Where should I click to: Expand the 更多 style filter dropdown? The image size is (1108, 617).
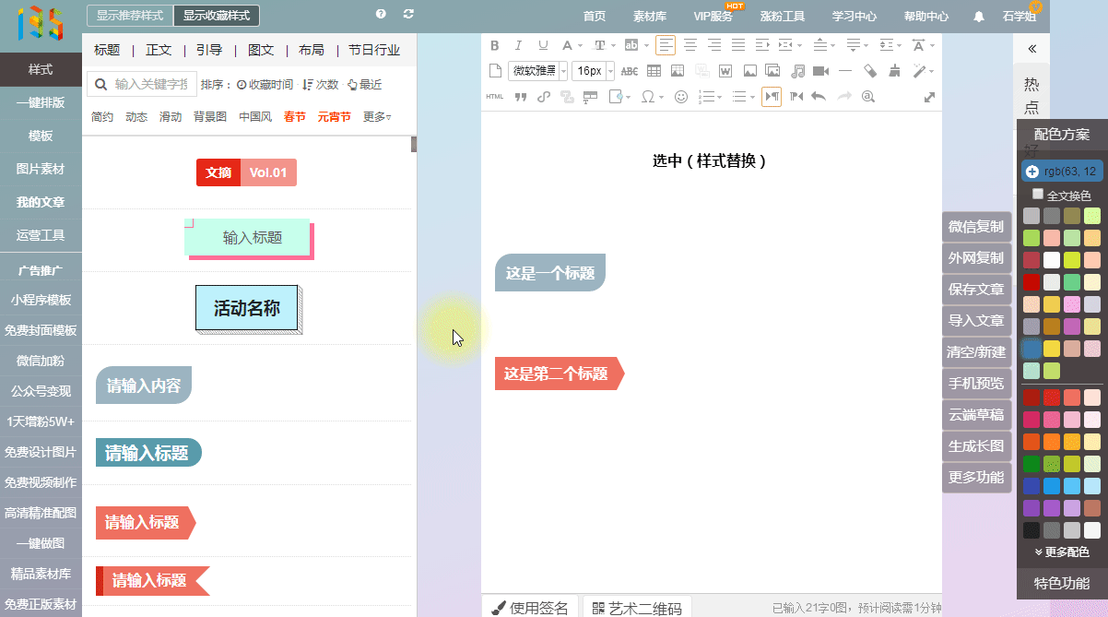tap(376, 117)
